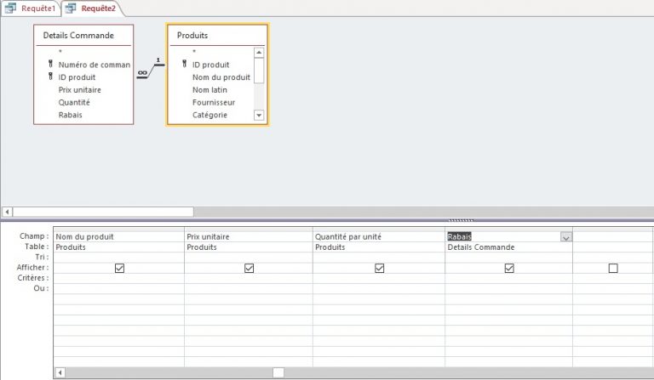The height and width of the screenshot is (380, 654).
Task: Click the design grid horizontal scrollbar thumb
Action: 278,372
